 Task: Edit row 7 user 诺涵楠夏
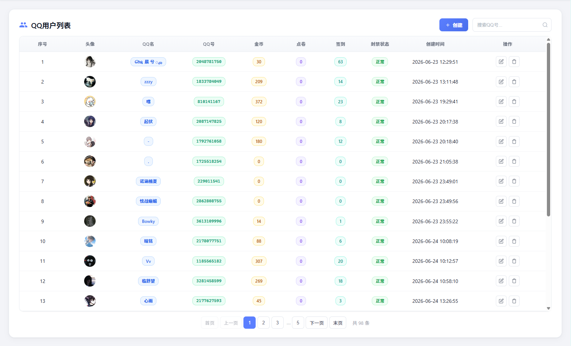501,181
